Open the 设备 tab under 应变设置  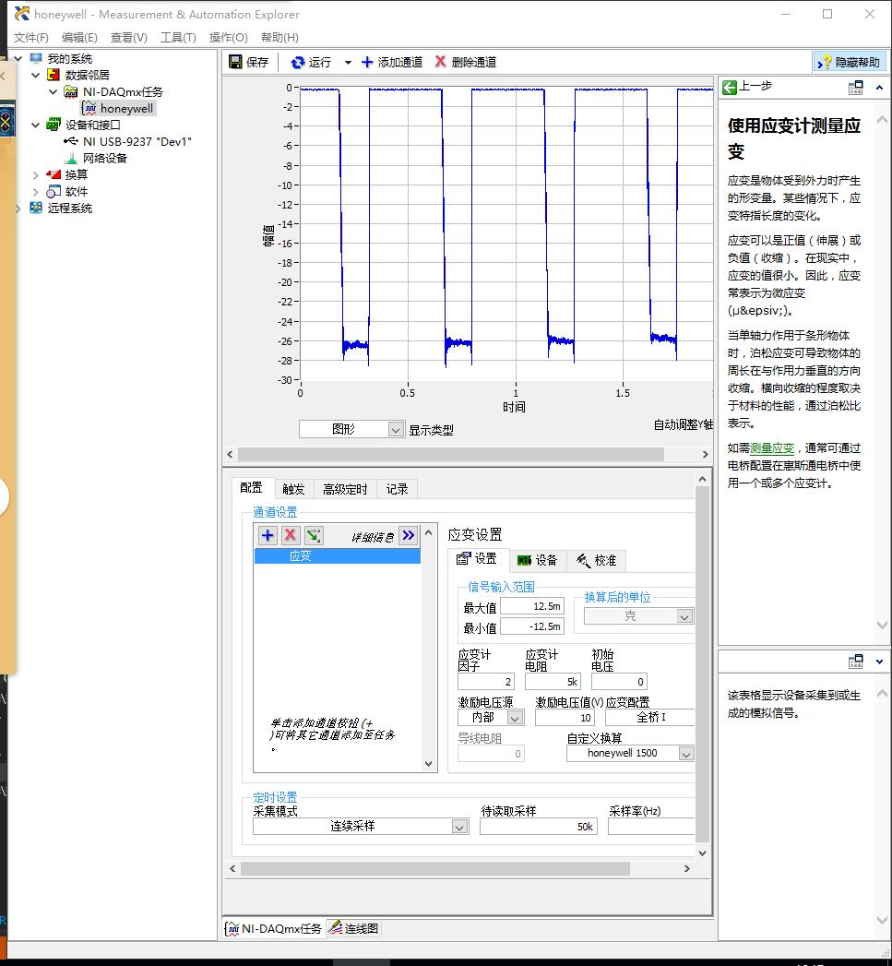coord(537,560)
